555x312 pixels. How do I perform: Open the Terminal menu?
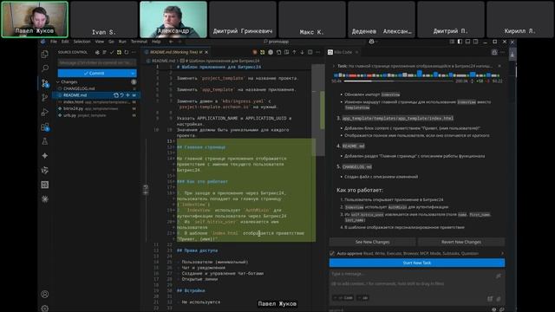click(139, 42)
